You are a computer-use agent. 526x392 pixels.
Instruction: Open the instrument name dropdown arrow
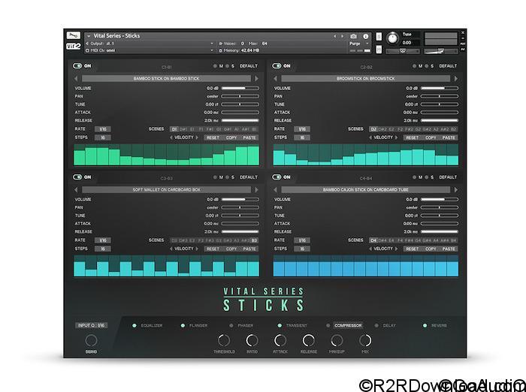pyautogui.click(x=89, y=36)
